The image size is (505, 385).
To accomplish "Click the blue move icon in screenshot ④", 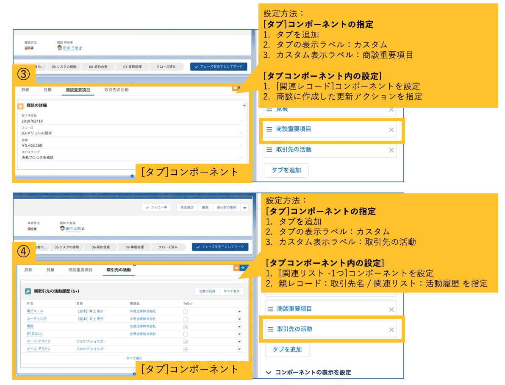I will pos(243,268).
